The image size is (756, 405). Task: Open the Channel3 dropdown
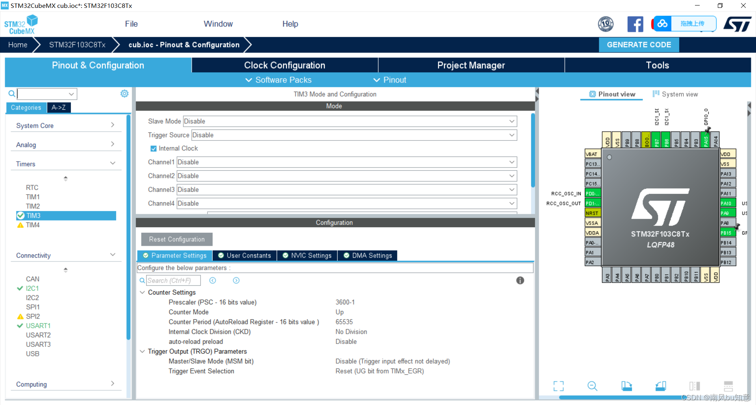(347, 190)
